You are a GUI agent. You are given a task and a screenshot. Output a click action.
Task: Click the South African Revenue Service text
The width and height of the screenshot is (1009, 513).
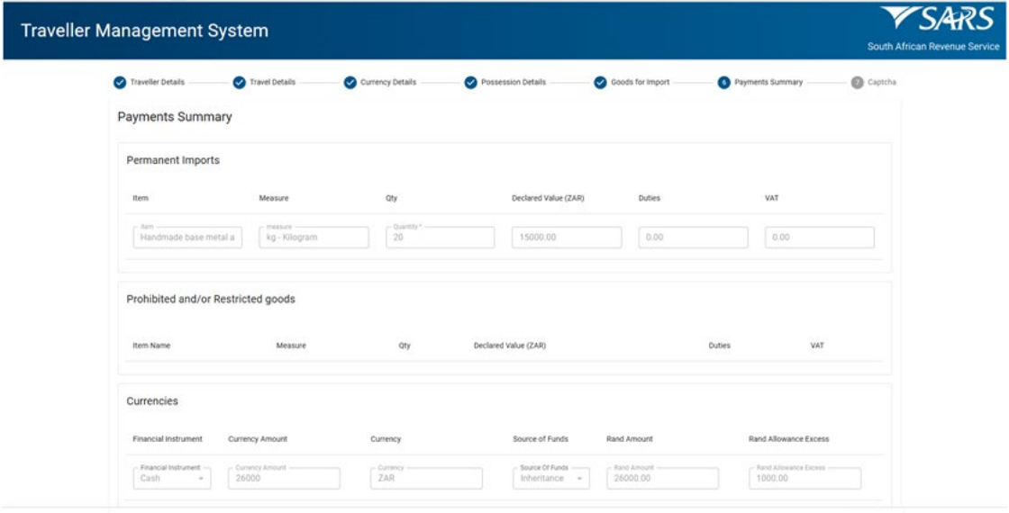932,47
